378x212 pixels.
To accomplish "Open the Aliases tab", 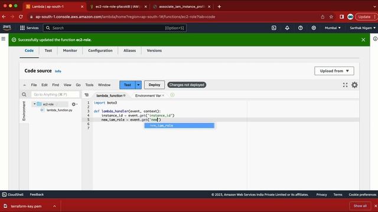I will click(130, 51).
